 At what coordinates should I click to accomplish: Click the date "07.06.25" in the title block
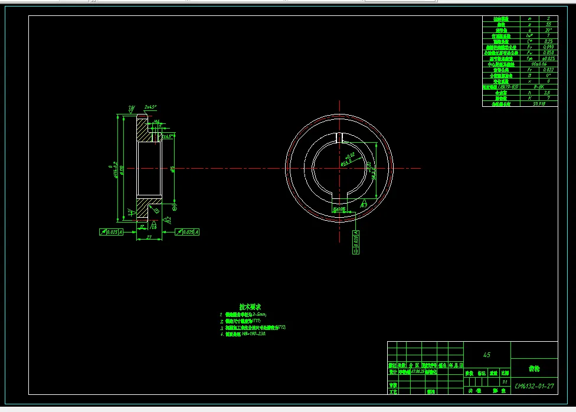(418, 372)
